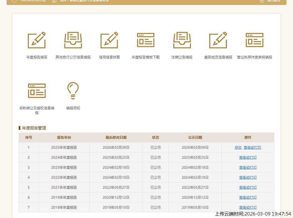Open 查看或打印 for 2023年年度报告
Screen dimensions: 293x218
(248, 168)
